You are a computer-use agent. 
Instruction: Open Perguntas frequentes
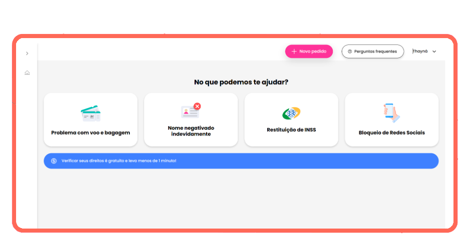coord(373,51)
